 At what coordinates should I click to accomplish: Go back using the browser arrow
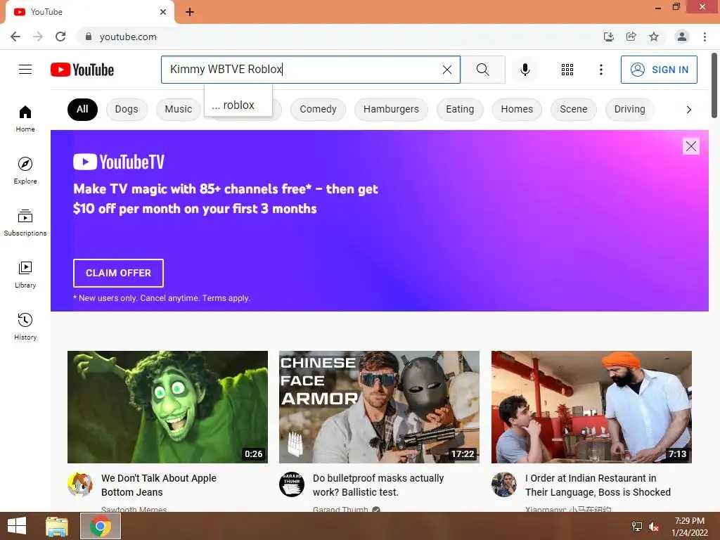pos(15,37)
